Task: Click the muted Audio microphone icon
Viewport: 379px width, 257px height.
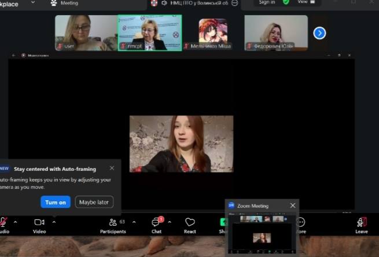Action: coord(3,222)
